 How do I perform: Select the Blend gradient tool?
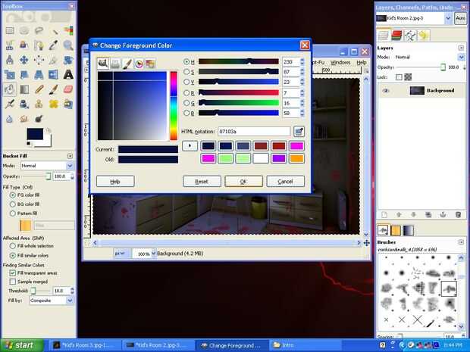[24, 89]
